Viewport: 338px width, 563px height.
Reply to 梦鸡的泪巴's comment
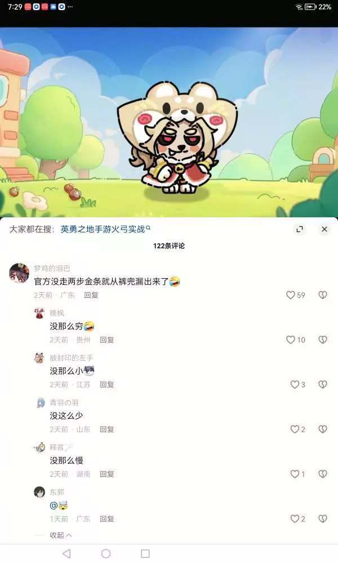click(91, 295)
